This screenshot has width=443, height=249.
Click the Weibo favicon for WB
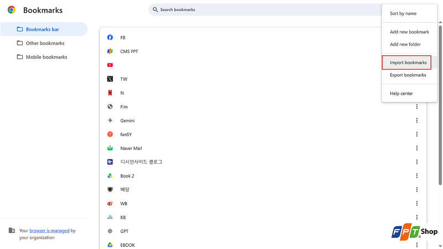tap(110, 204)
